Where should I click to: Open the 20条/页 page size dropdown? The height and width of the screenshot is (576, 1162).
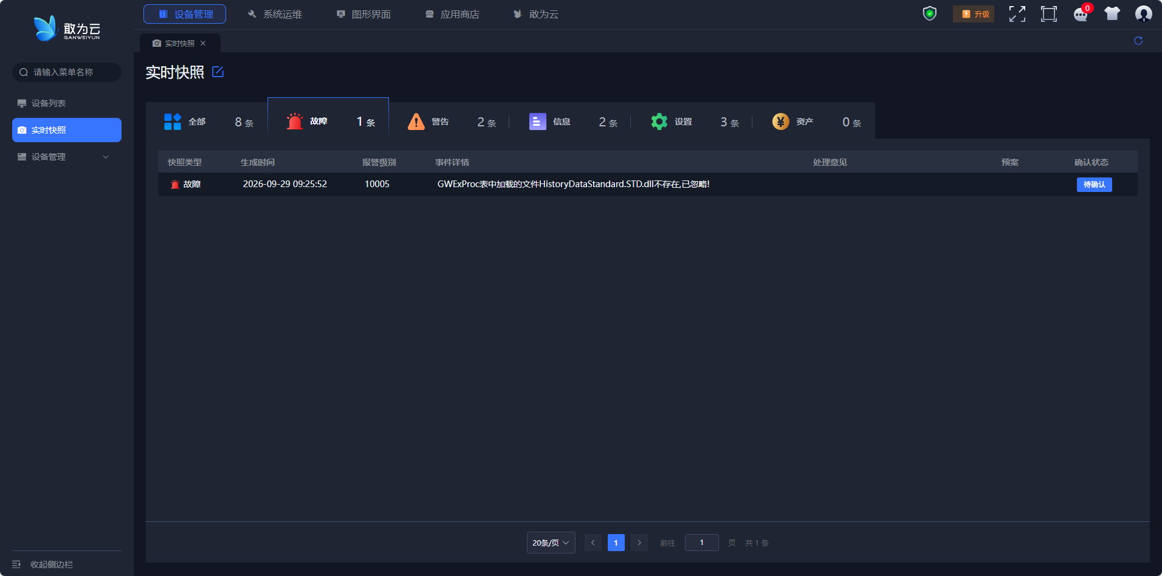(551, 543)
